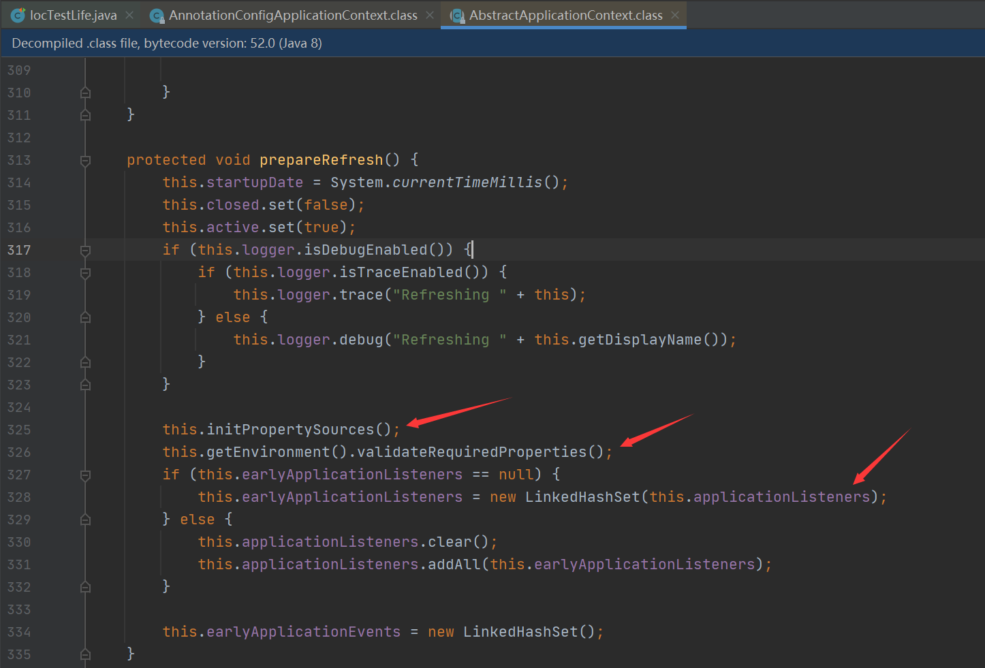The width and height of the screenshot is (985, 668).
Task: Click the fold end marker on line 311
Action: point(85,115)
